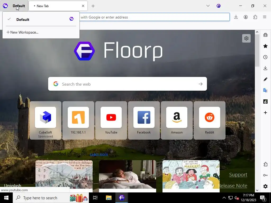Viewport: 271px width, 203px height.
Task: Open the sixth sidebar web panel icon
Action: 265,101
